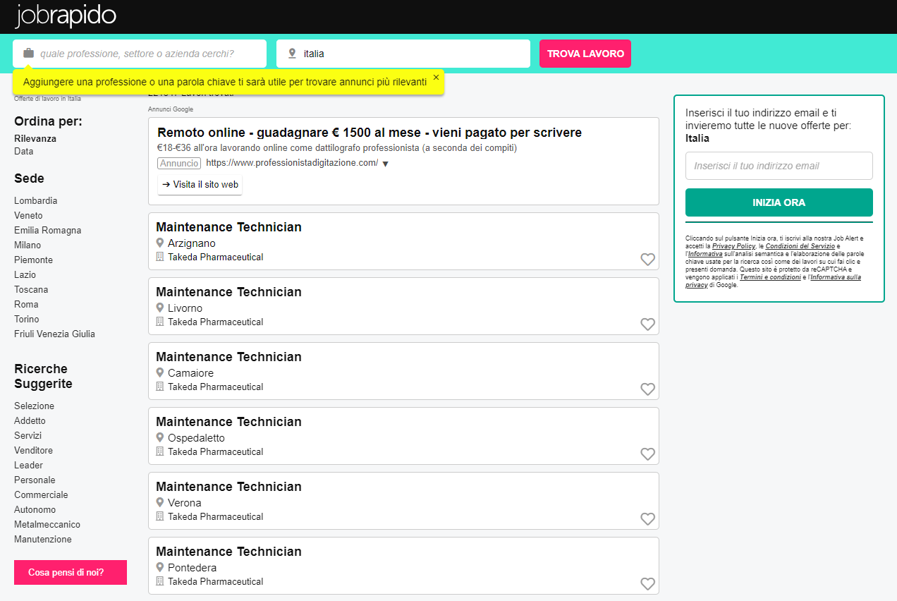Click the jobrapido logo
The height and width of the screenshot is (601, 897).
pos(66,16)
